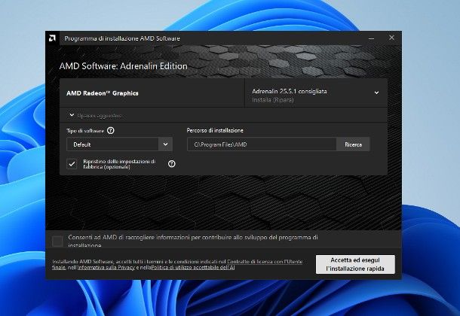Viewport: 460px width, 316px height.
Task: Open the Default software type dropdown
Action: coord(119,144)
